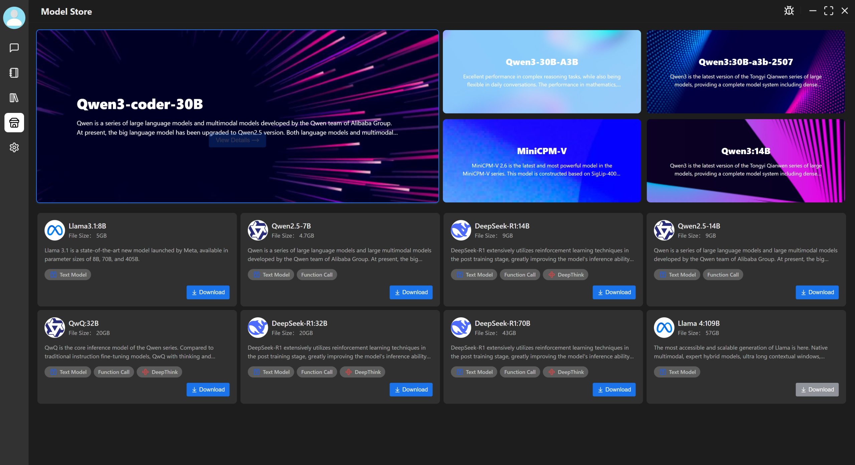Click the QwQ:32B model logo
The width and height of the screenshot is (855, 465).
pos(55,327)
